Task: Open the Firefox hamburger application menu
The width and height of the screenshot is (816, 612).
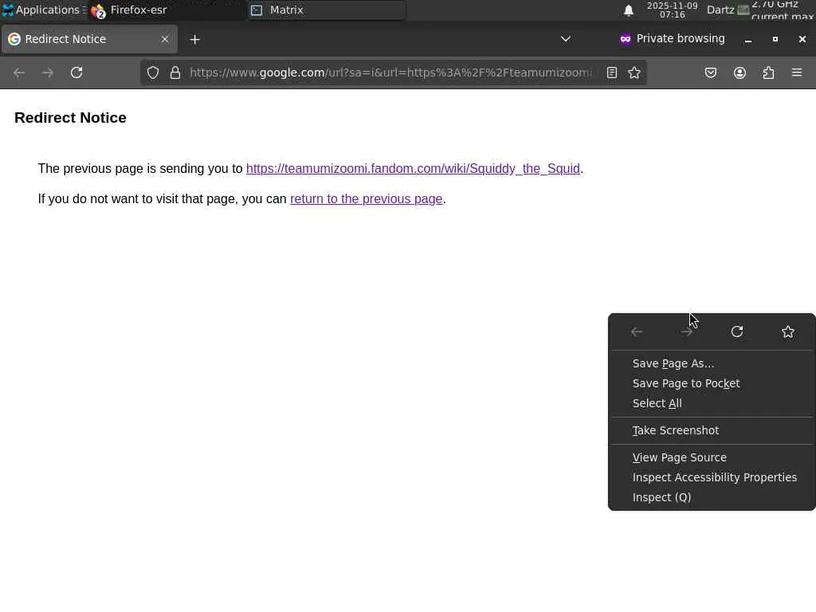Action: pos(797,73)
